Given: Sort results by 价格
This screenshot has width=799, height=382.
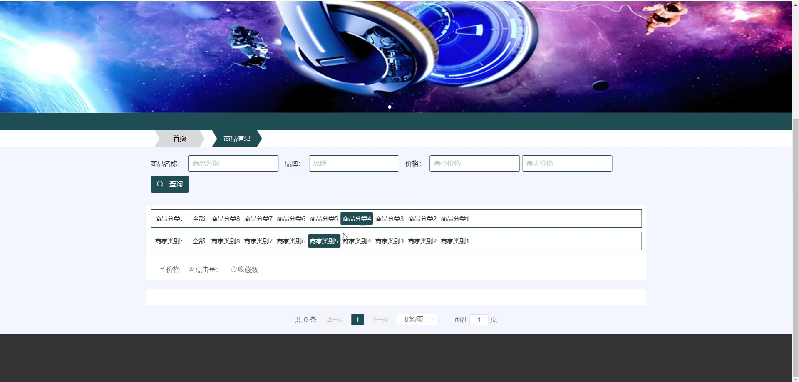Looking at the screenshot, I should (170, 269).
